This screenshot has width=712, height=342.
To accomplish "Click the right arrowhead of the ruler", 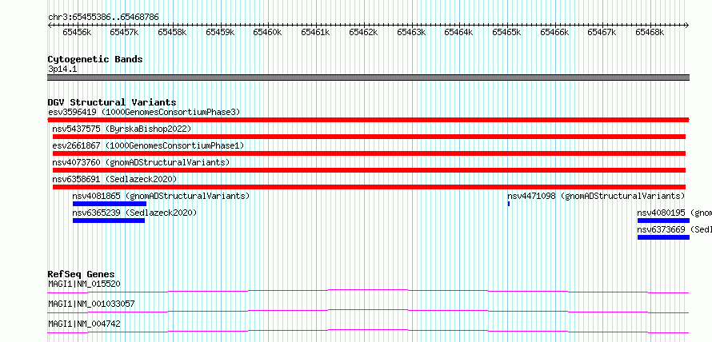I will click(687, 25).
